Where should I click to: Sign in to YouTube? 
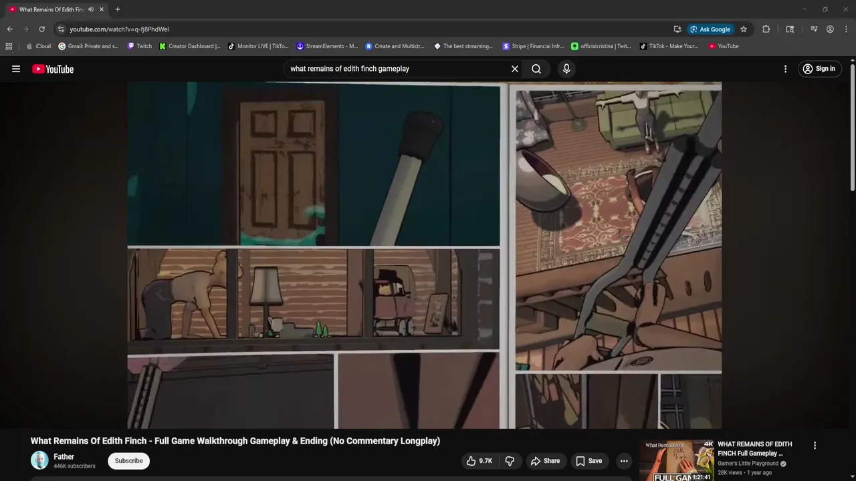[819, 69]
